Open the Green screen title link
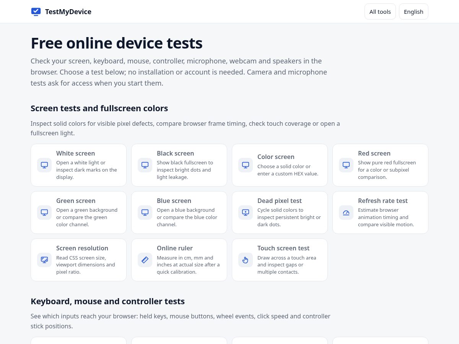 click(x=76, y=201)
